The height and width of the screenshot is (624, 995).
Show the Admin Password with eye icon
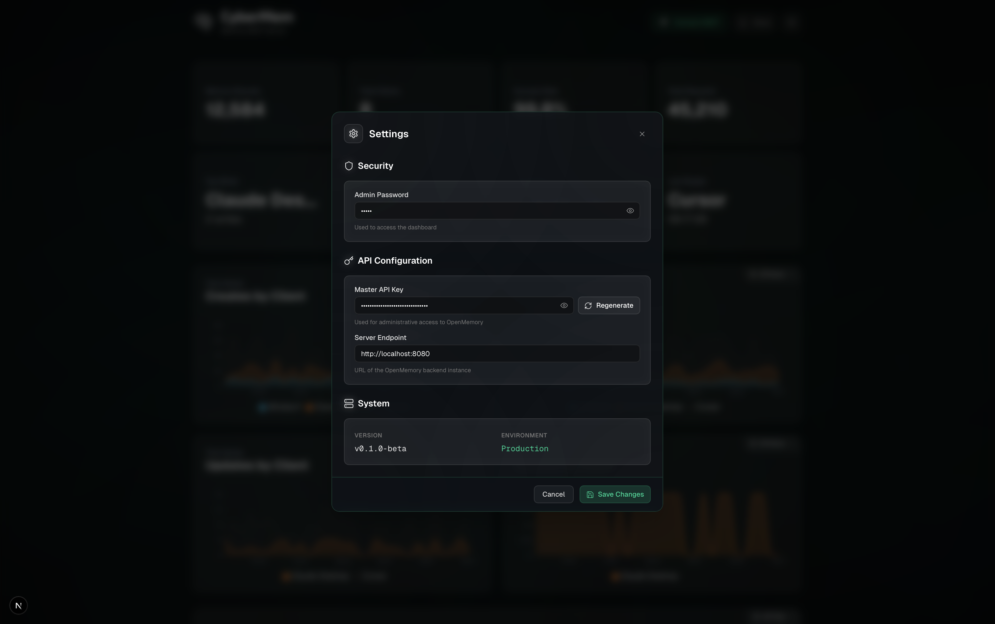[x=630, y=211]
